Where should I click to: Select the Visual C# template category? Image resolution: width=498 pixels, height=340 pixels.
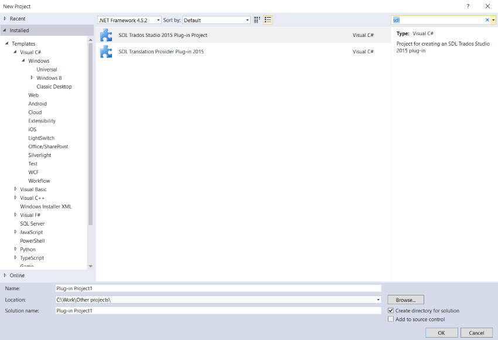(30, 52)
